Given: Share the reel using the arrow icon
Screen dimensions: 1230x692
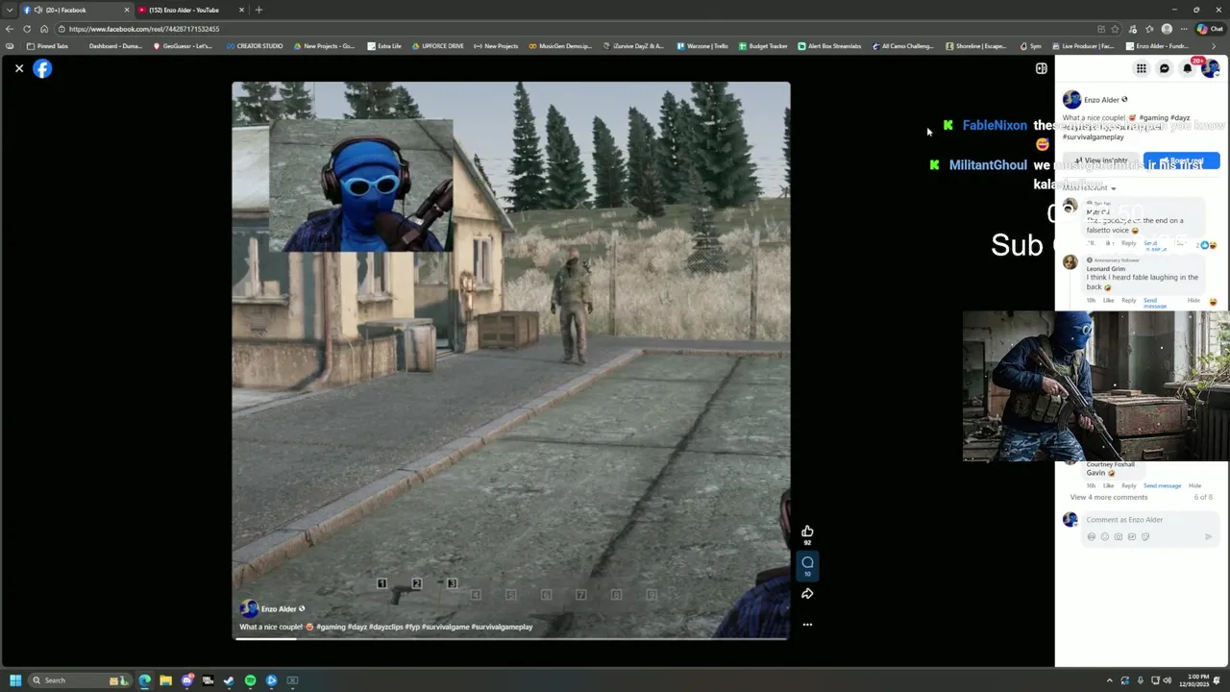Looking at the screenshot, I should click(x=807, y=594).
